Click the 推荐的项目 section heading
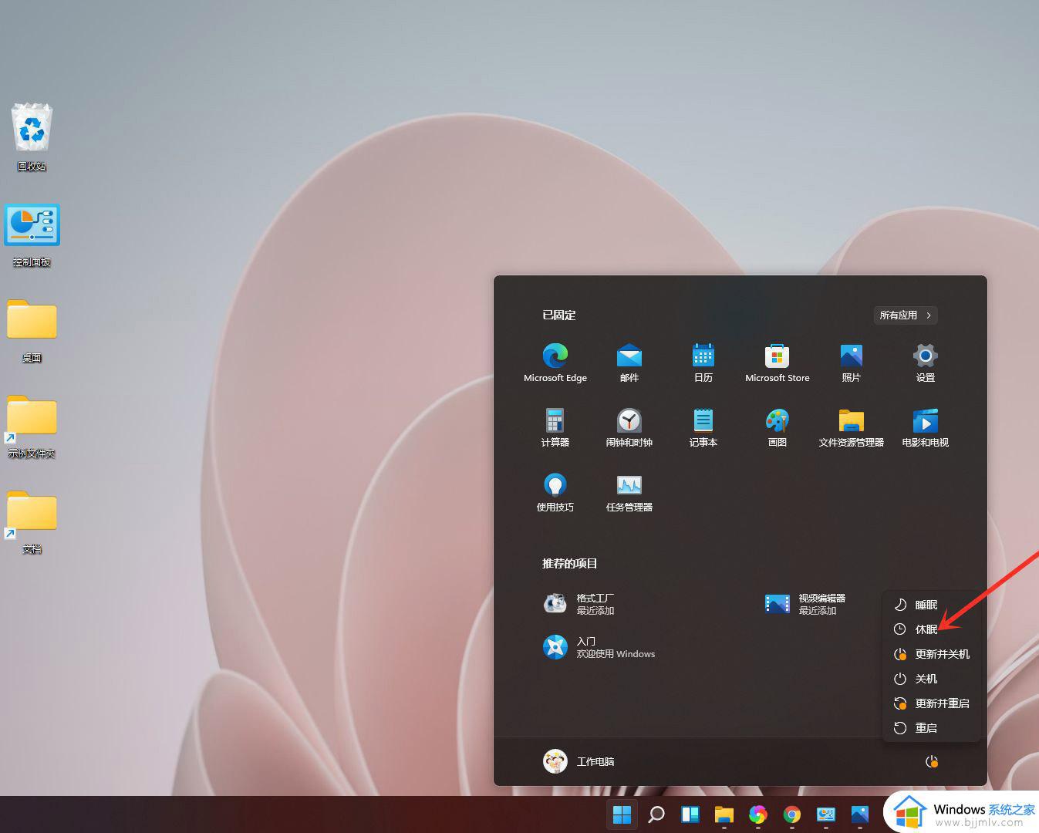 coord(569,564)
